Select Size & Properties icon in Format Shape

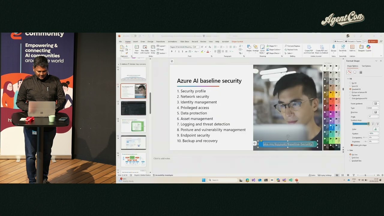tap(361, 72)
